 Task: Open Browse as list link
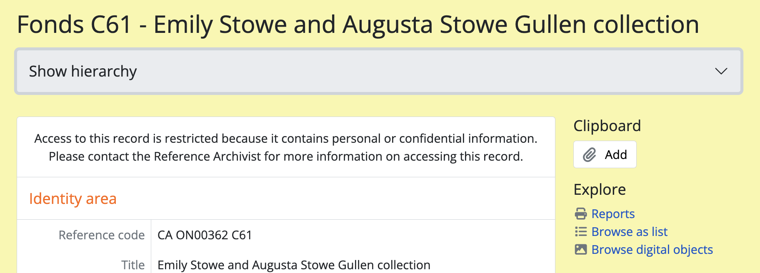click(629, 232)
